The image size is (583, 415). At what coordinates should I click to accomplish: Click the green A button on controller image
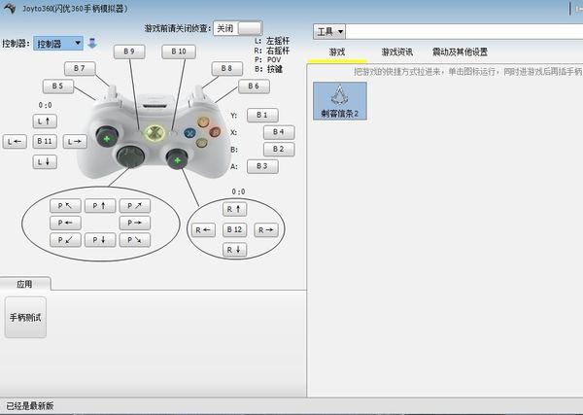tap(201, 143)
